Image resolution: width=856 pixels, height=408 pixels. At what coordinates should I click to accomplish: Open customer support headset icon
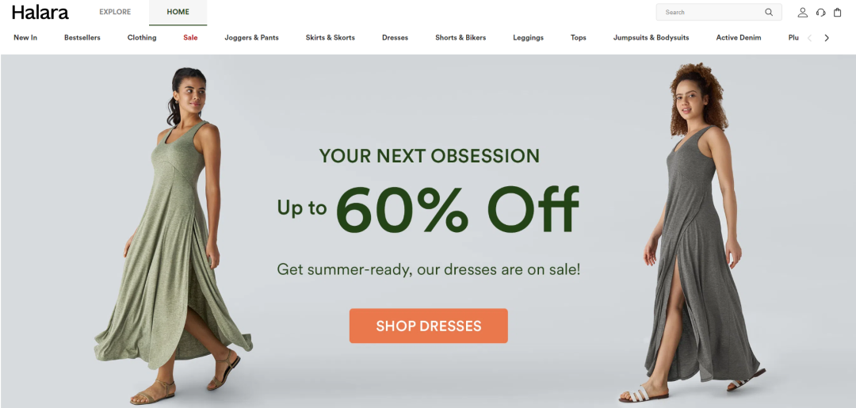pos(820,12)
